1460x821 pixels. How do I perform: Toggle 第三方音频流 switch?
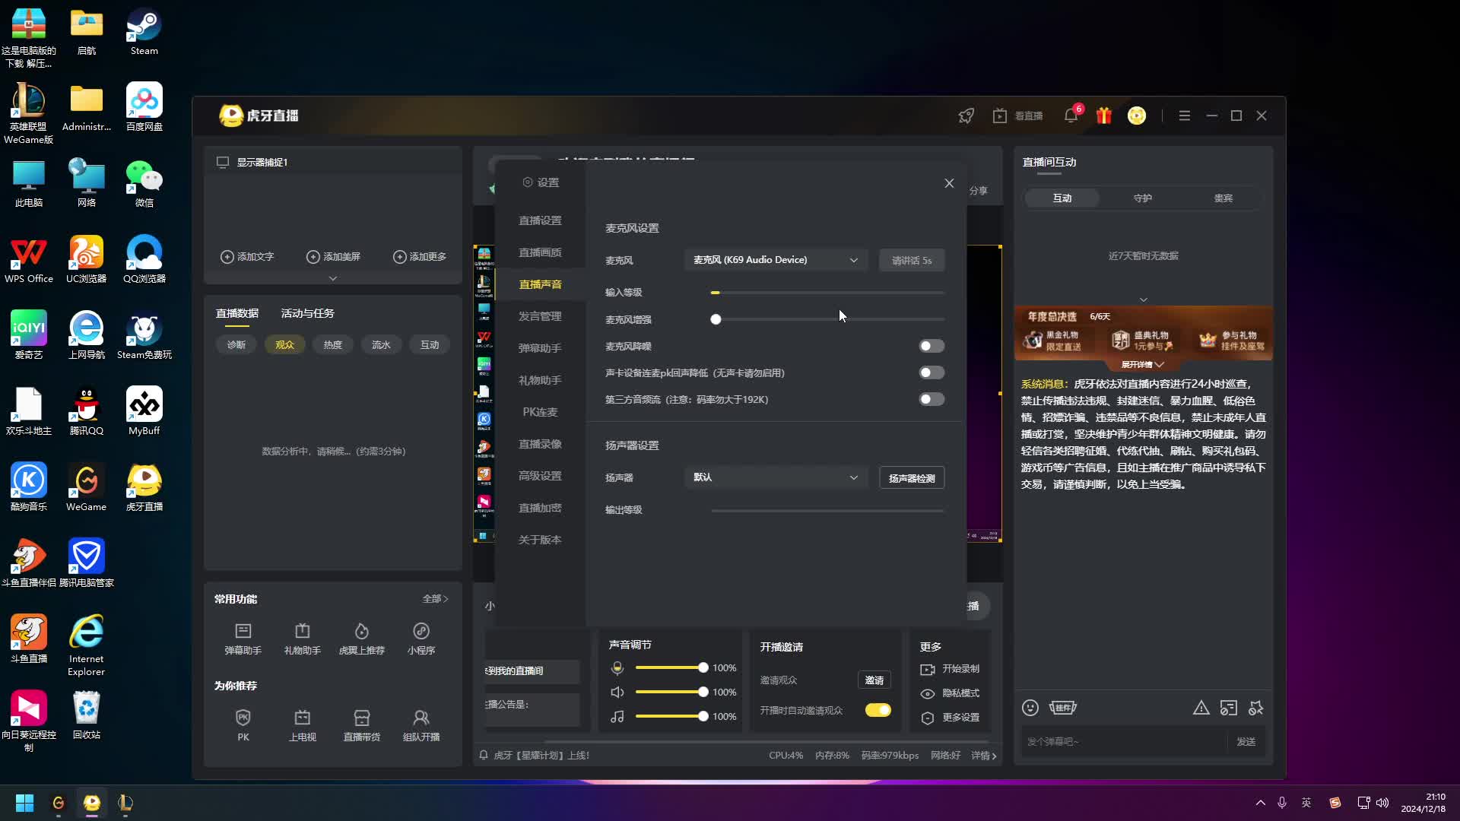(931, 399)
